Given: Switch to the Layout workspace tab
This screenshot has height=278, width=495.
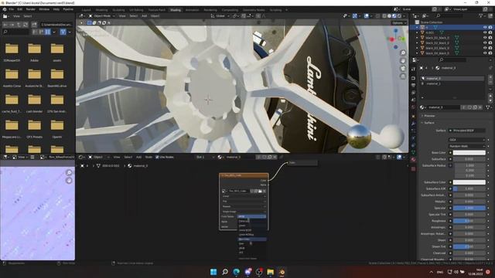Looking at the screenshot, I should [x=86, y=10].
